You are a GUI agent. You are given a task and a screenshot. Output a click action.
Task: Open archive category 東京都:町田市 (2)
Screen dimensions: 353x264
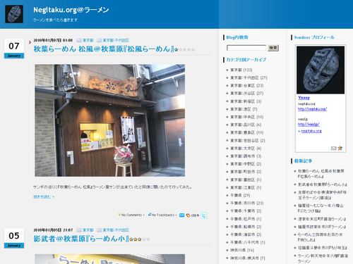[x=246, y=172]
